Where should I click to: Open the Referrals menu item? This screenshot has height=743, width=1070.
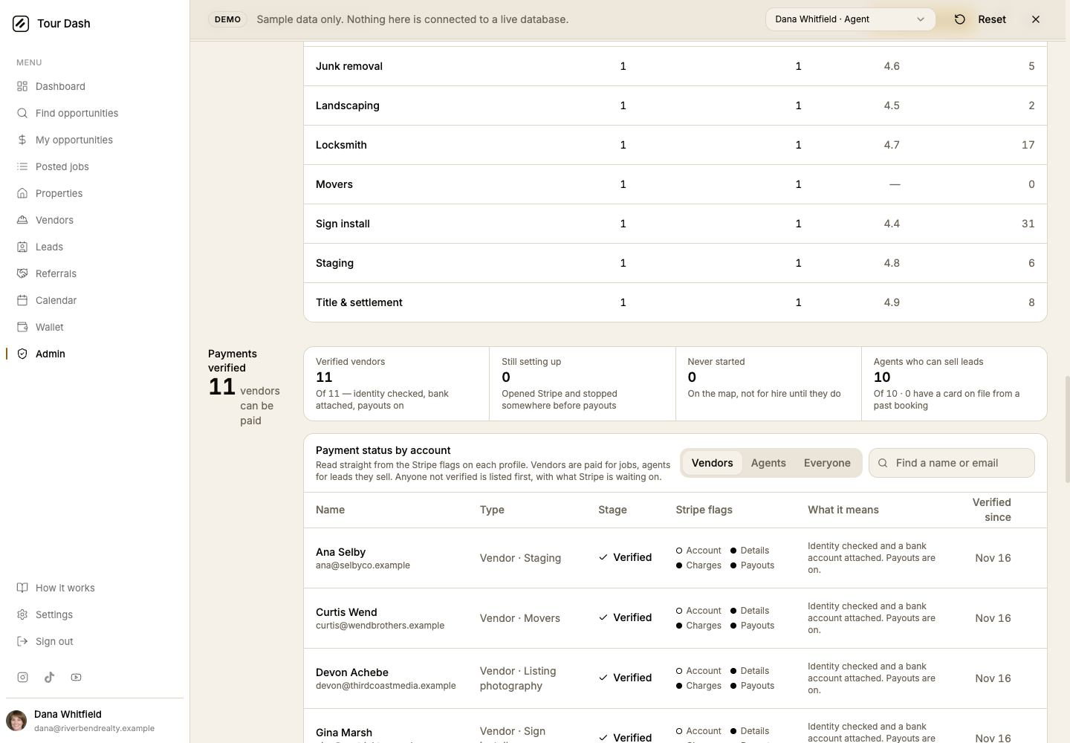pos(56,273)
